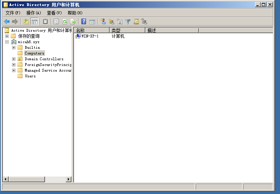The width and height of the screenshot is (280, 194).
Task: Click the Forward arrow toolbar icon
Action: pos(15,22)
